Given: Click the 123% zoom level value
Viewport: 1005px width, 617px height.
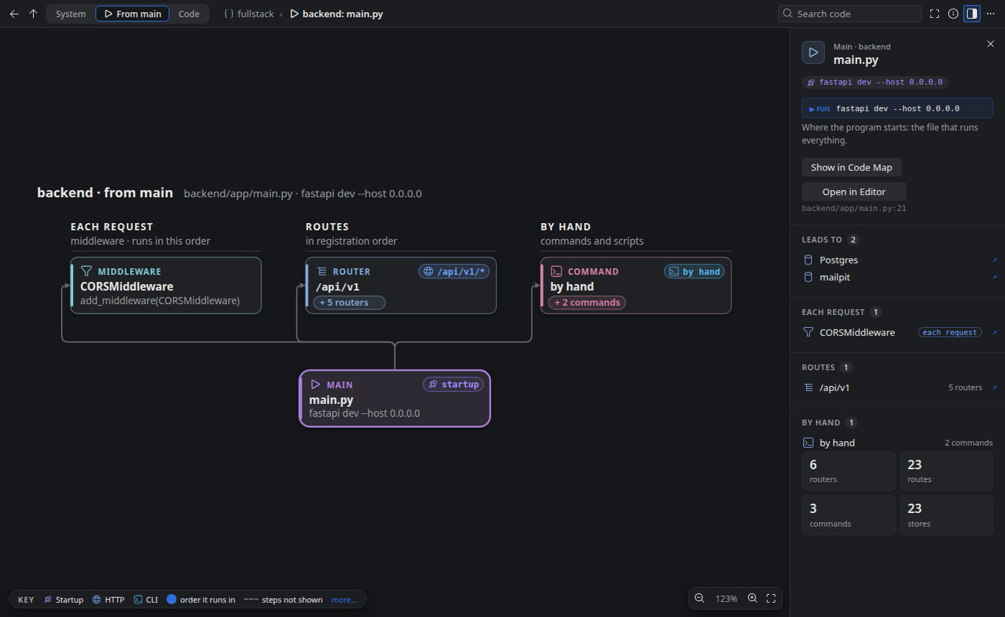Looking at the screenshot, I should pos(726,598).
